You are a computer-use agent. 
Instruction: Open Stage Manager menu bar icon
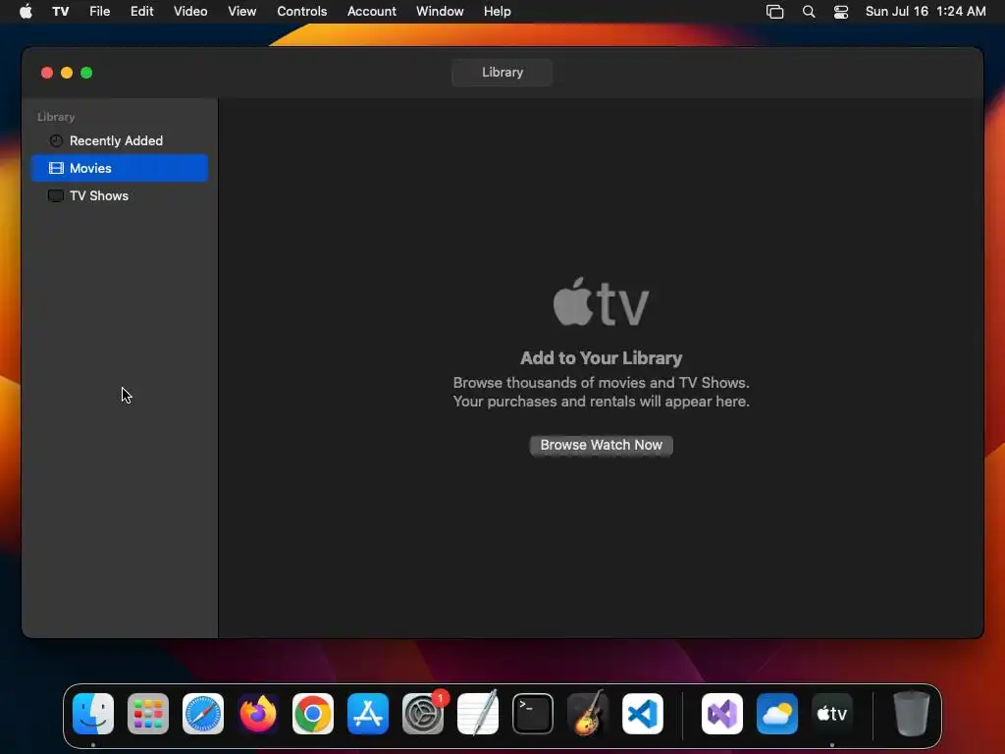[775, 12]
